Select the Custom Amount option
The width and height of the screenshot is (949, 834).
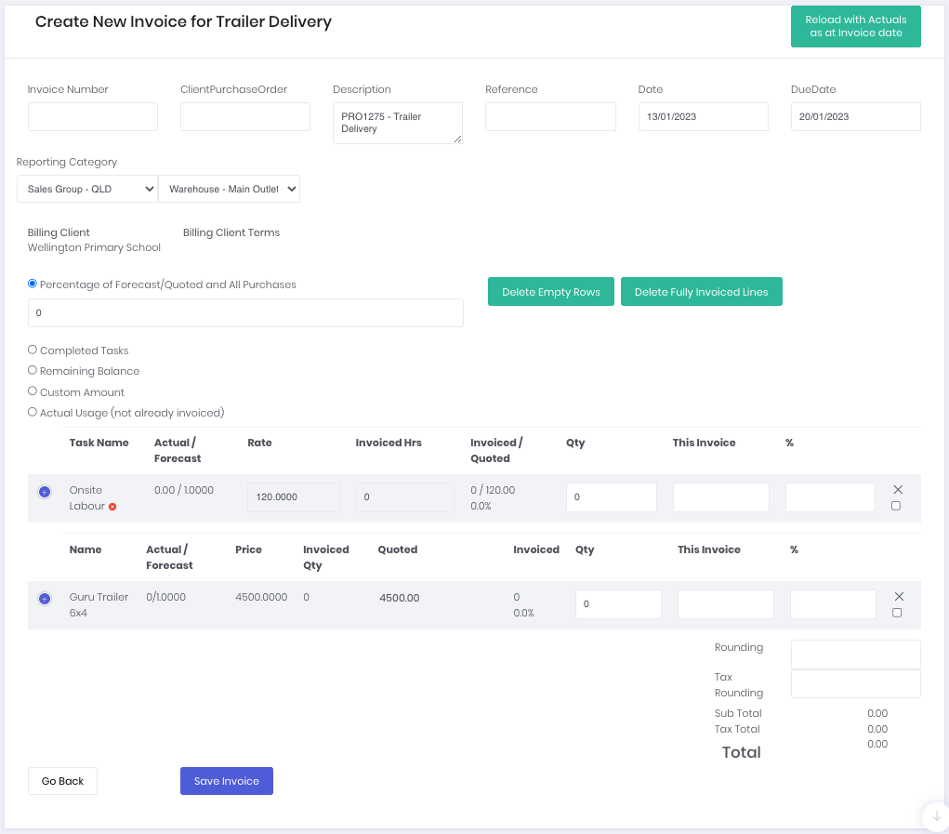(x=32, y=391)
